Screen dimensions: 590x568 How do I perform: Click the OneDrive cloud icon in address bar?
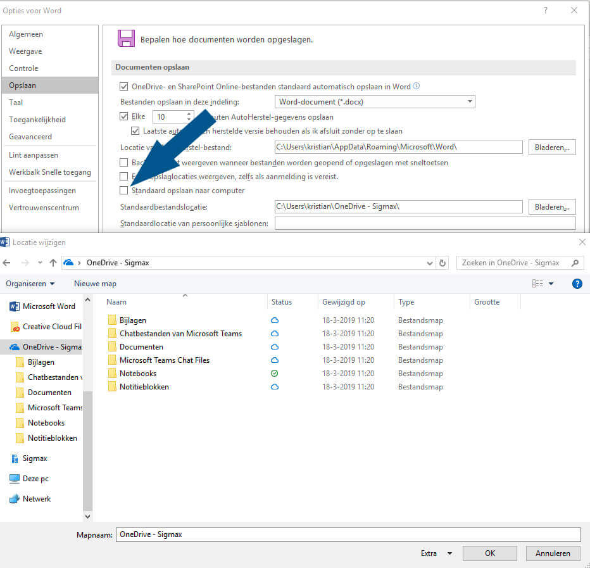pos(68,262)
